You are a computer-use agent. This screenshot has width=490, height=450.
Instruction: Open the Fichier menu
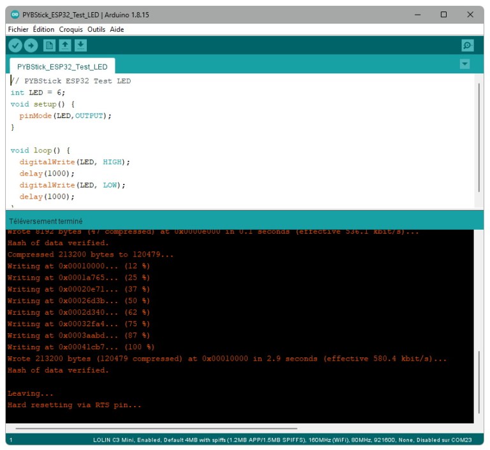click(x=18, y=29)
